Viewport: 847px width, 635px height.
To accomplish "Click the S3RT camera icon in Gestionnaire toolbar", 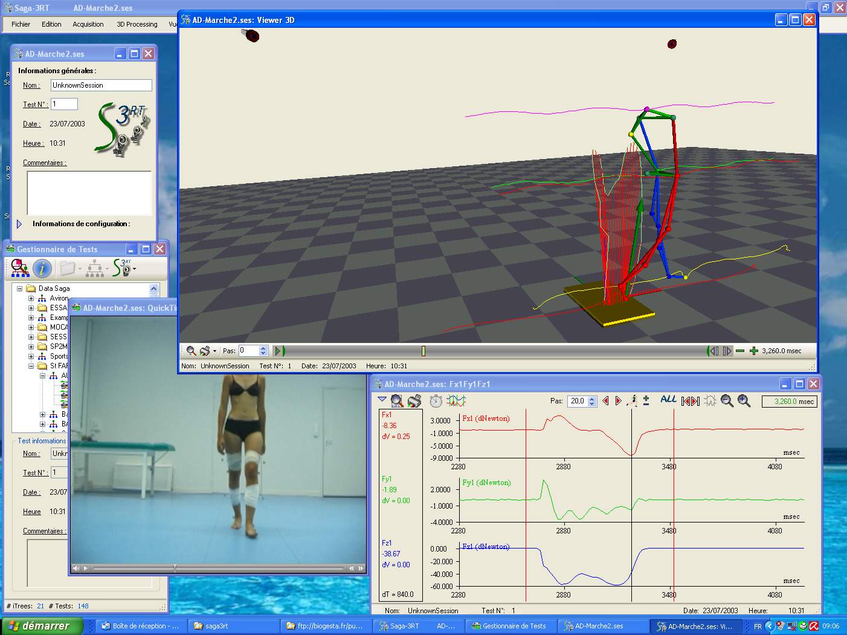I will pos(121,268).
